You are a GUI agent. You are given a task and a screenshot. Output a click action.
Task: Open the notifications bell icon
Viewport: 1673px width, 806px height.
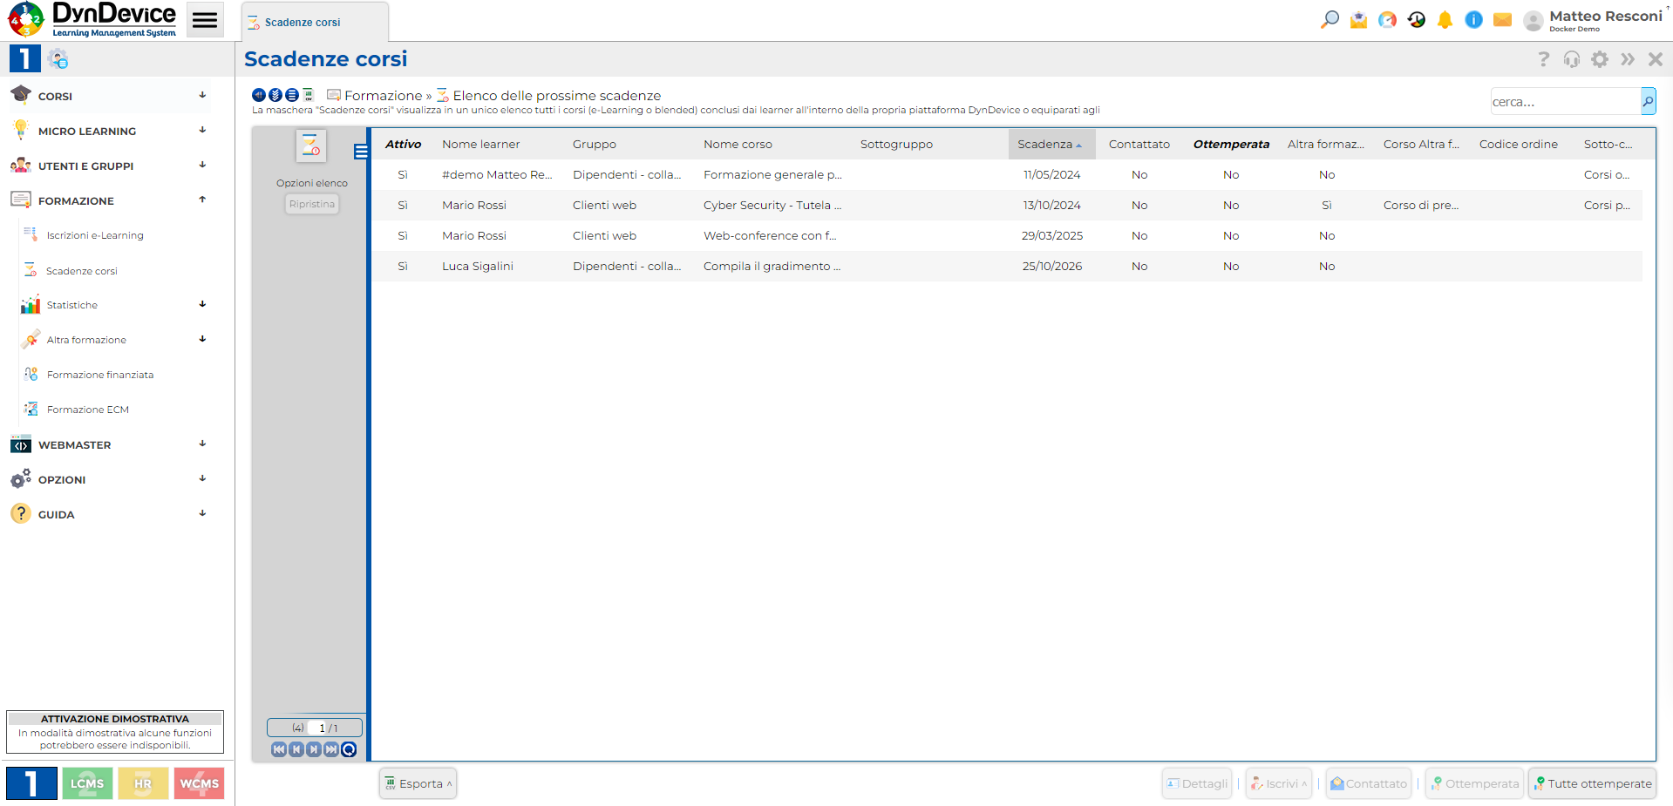point(1445,19)
